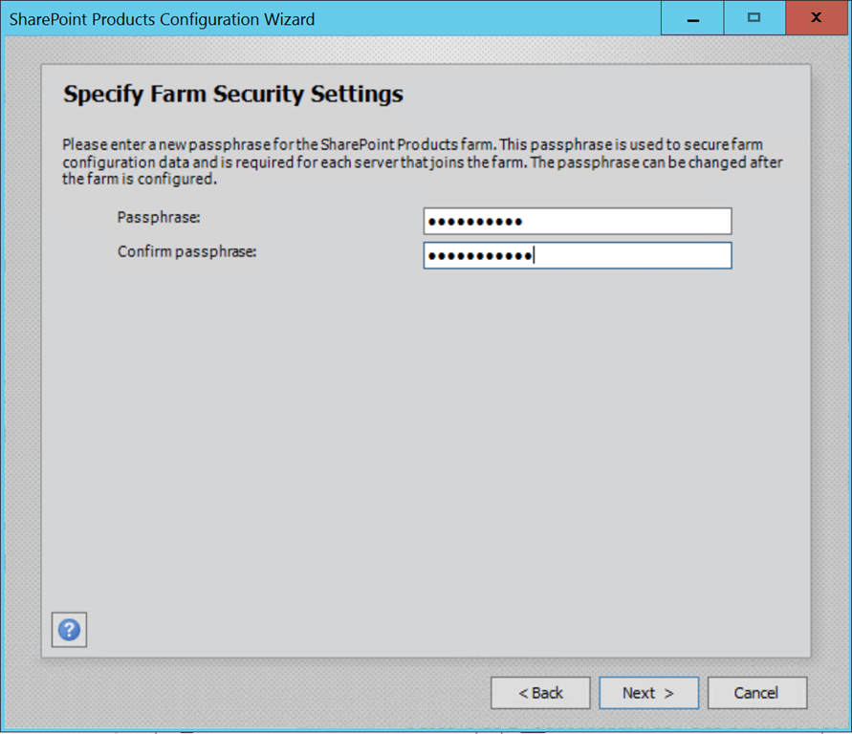Click the Specify Farm Security Settings heading
This screenshot has height=734, width=852.
click(x=233, y=94)
